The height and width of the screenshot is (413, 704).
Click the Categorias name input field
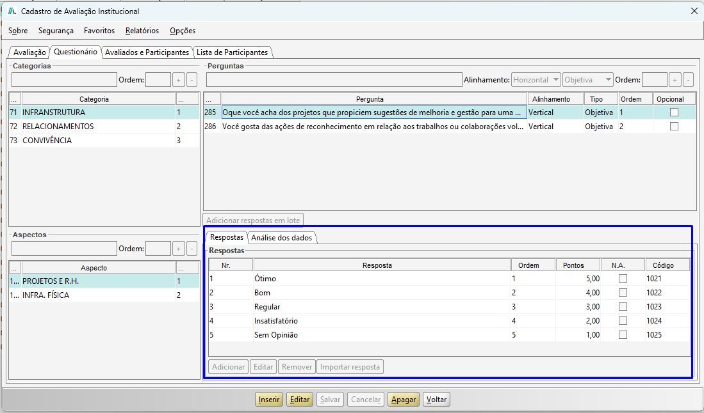coord(64,80)
